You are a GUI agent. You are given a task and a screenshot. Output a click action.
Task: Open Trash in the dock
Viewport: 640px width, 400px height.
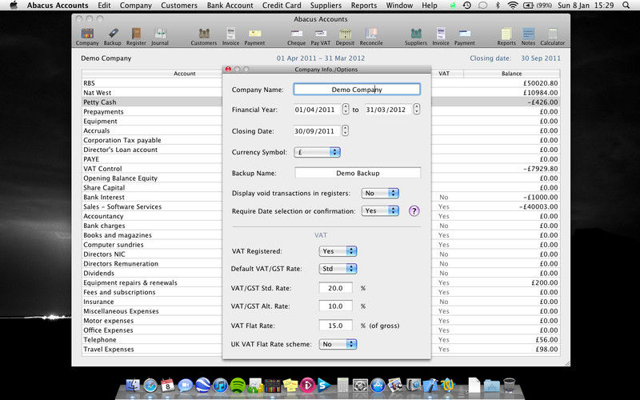tap(510, 385)
